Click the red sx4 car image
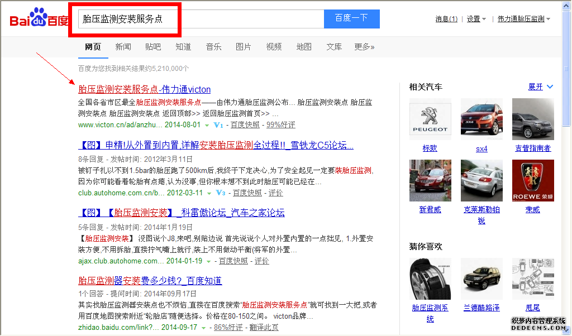 [481, 119]
